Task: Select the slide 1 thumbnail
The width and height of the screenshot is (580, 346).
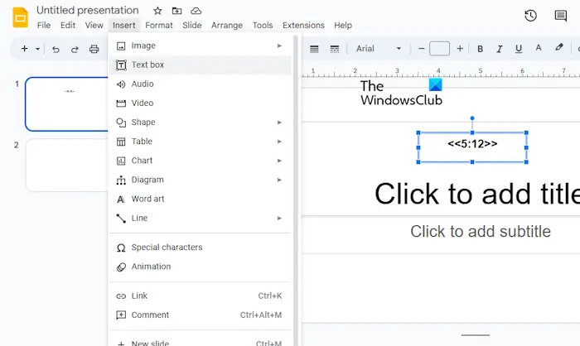Action: (x=66, y=104)
